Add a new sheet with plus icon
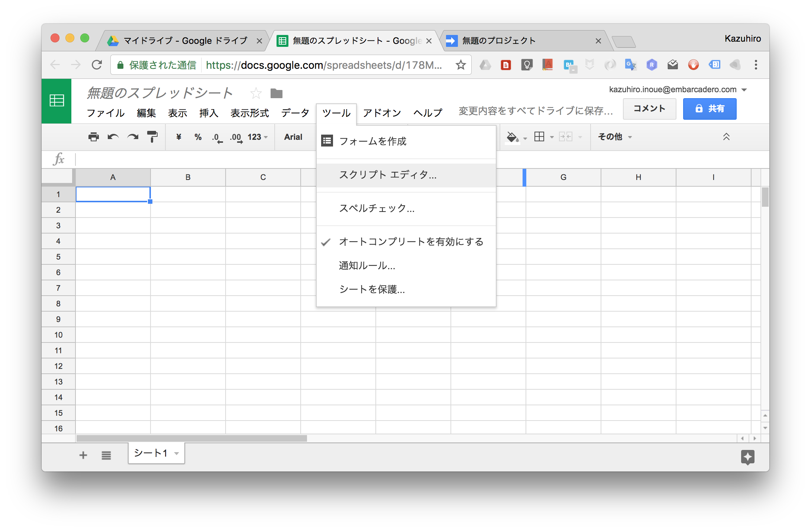 click(83, 455)
